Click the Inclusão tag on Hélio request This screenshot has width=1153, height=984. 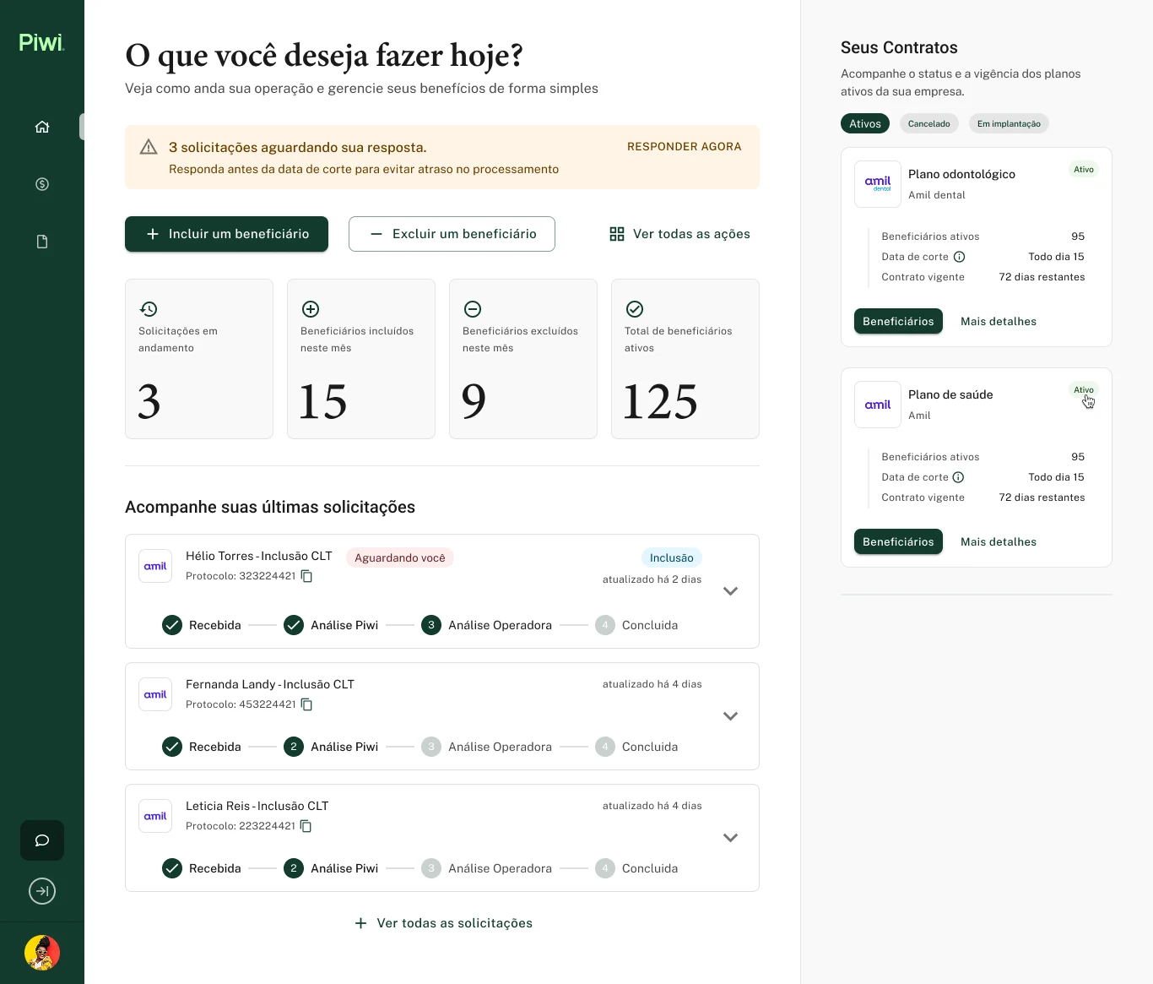click(x=672, y=557)
